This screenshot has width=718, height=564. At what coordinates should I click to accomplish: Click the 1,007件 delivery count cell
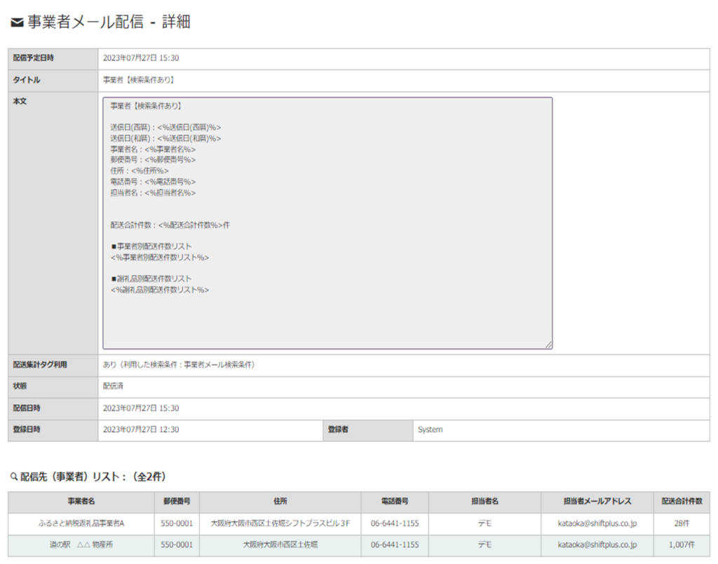[682, 544]
